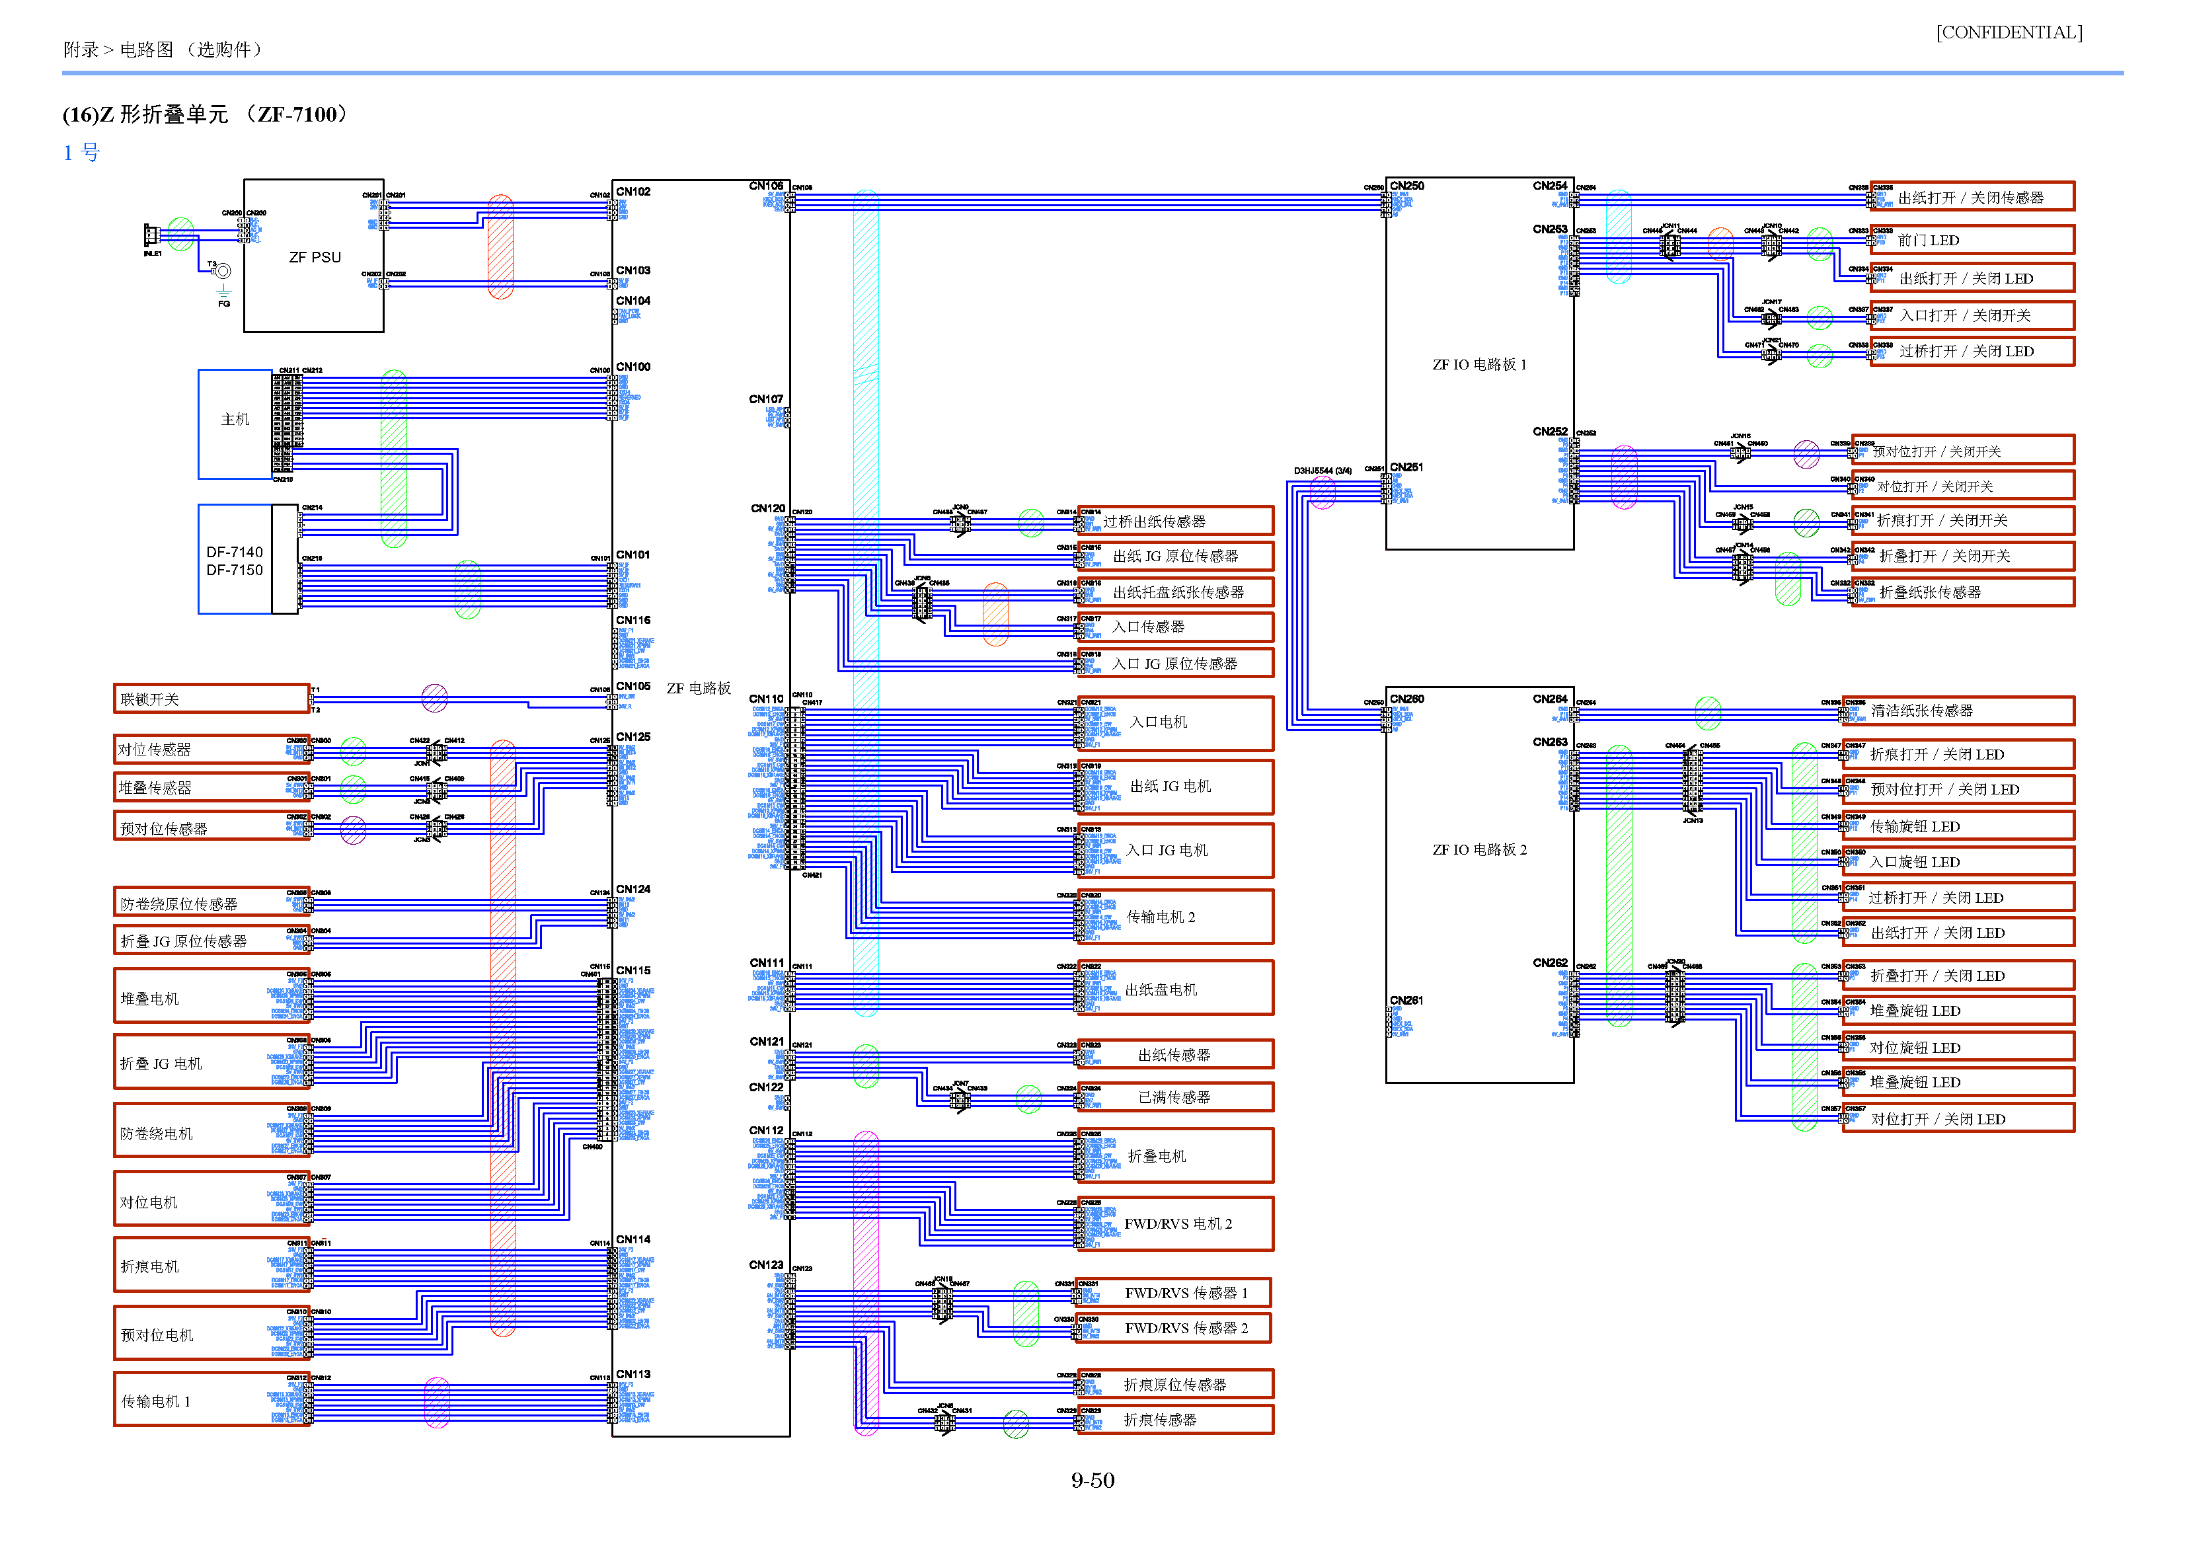Click the 入口 JG 电机 box
The image size is (2187, 1546).
1175,851
